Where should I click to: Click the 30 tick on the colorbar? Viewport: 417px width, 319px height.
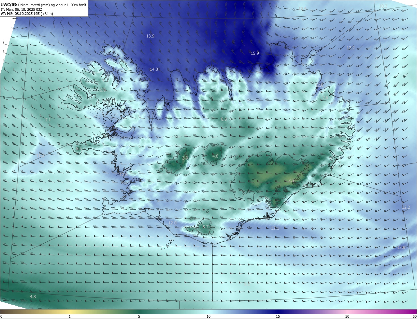pos(347,316)
